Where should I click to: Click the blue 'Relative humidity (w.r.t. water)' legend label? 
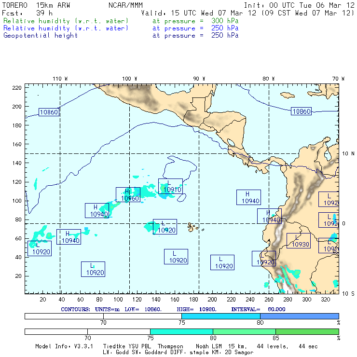pyautogui.click(x=66, y=28)
